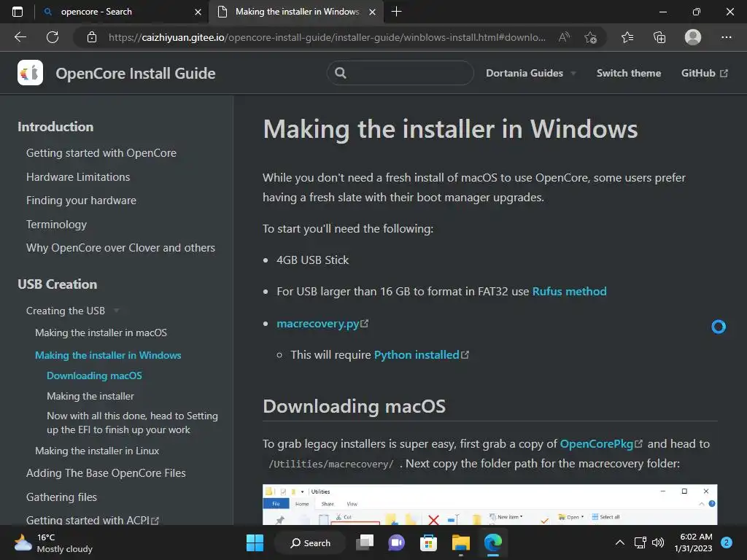Jump to Now with all this done anchor
The width and height of the screenshot is (747, 560).
pos(132,422)
